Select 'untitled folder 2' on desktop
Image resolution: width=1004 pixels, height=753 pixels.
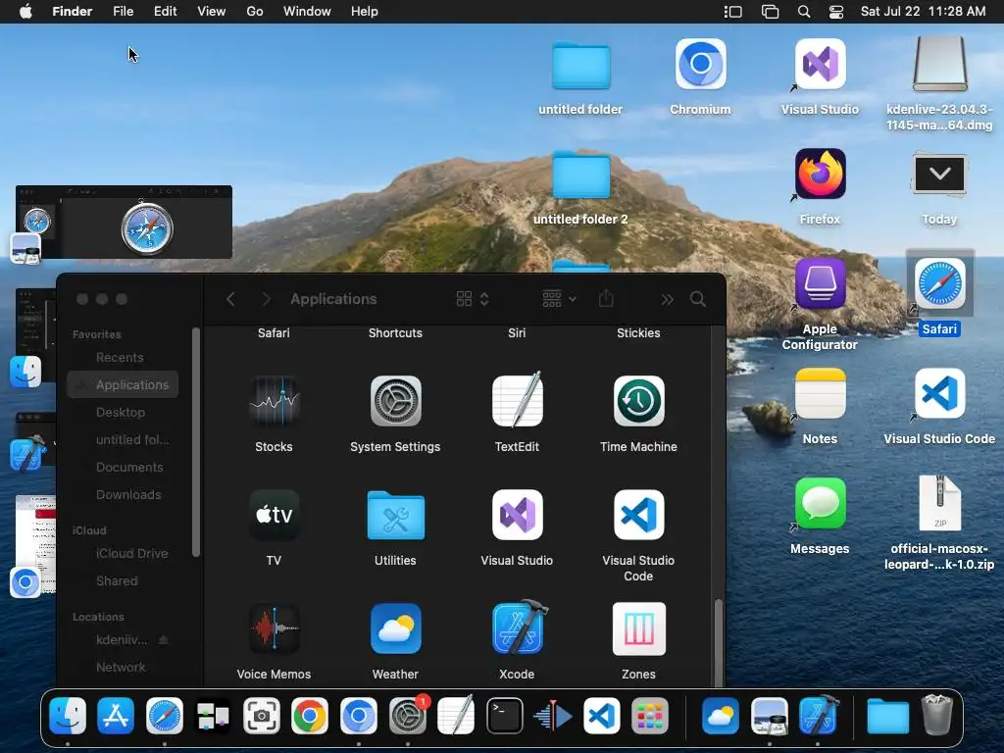click(x=580, y=176)
